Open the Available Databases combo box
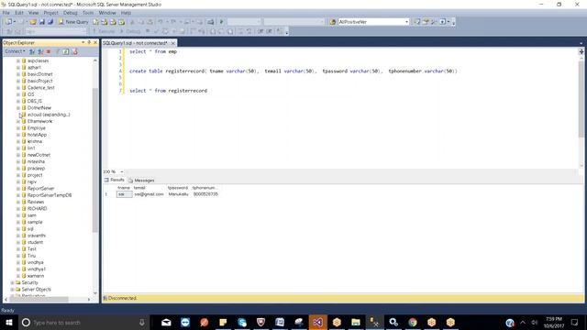 (x=55, y=31)
